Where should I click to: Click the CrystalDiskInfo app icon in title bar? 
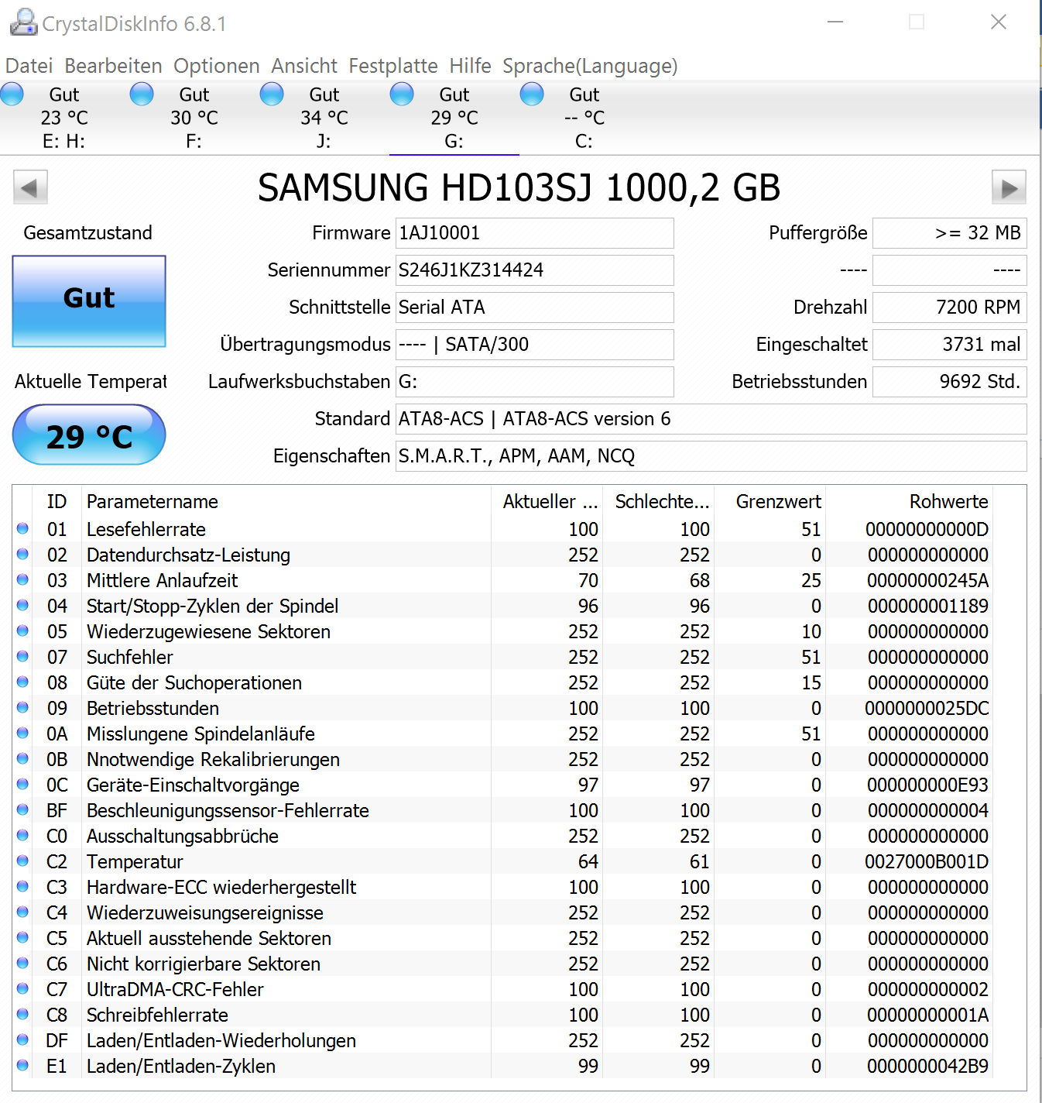coord(23,22)
